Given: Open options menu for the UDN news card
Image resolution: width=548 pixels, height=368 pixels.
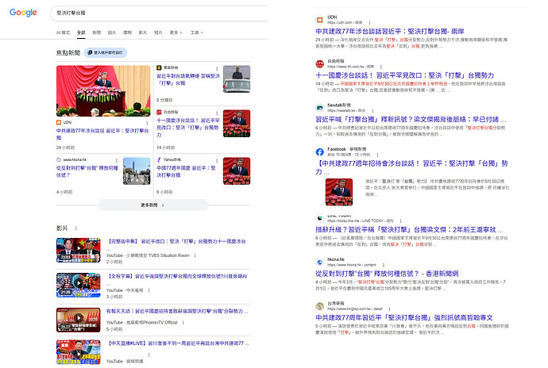Looking at the screenshot, I should pos(147,123).
